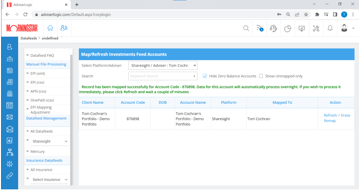Image resolution: width=359 pixels, height=192 pixels.
Task: Open the Sharesight dropdown in left menu
Action: click(x=49, y=141)
